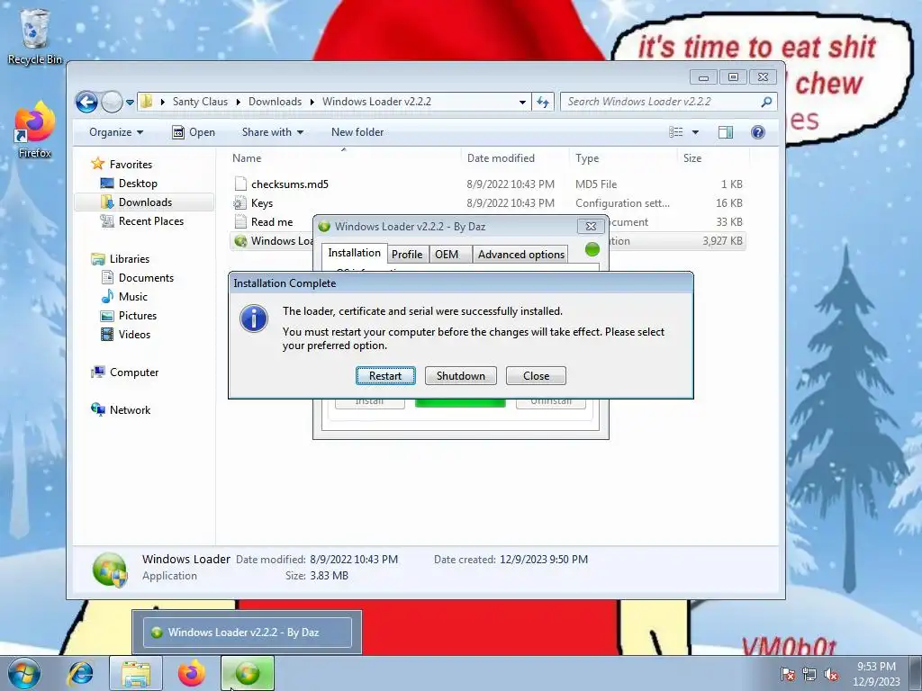Select Downloads in the navigation pane
This screenshot has width=922, height=691.
coord(144,202)
